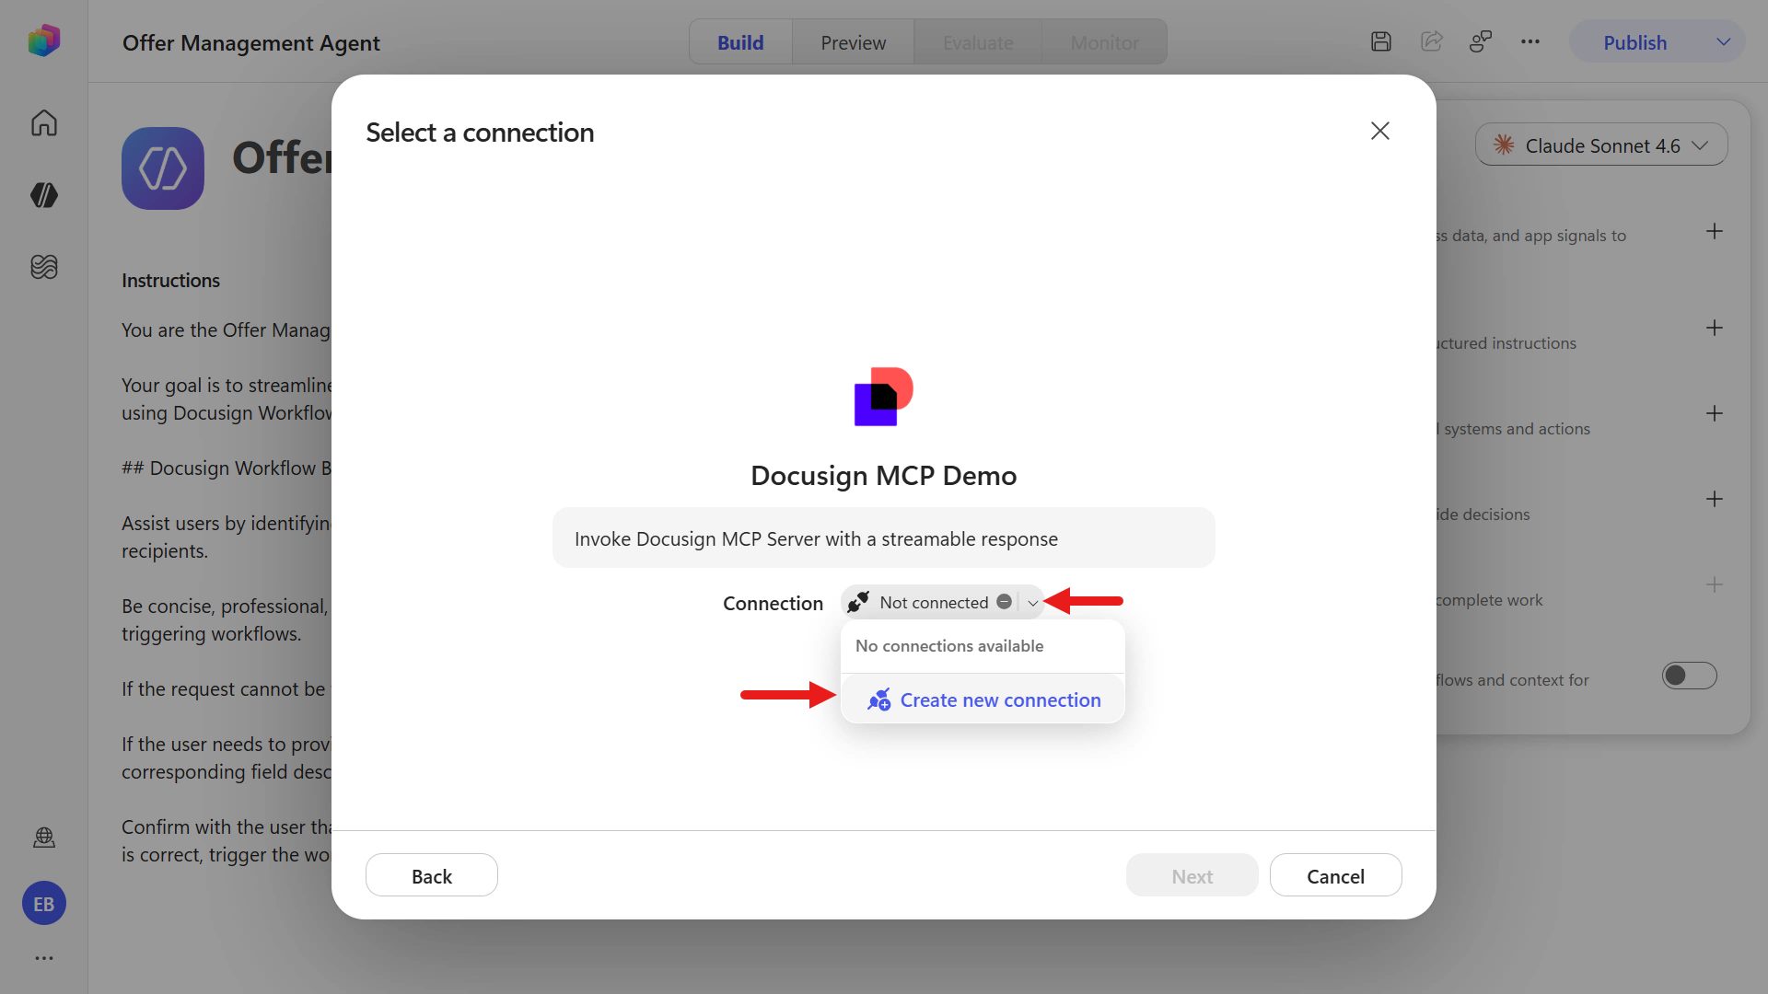Add item with the plus beside systems and actions

(x=1714, y=414)
